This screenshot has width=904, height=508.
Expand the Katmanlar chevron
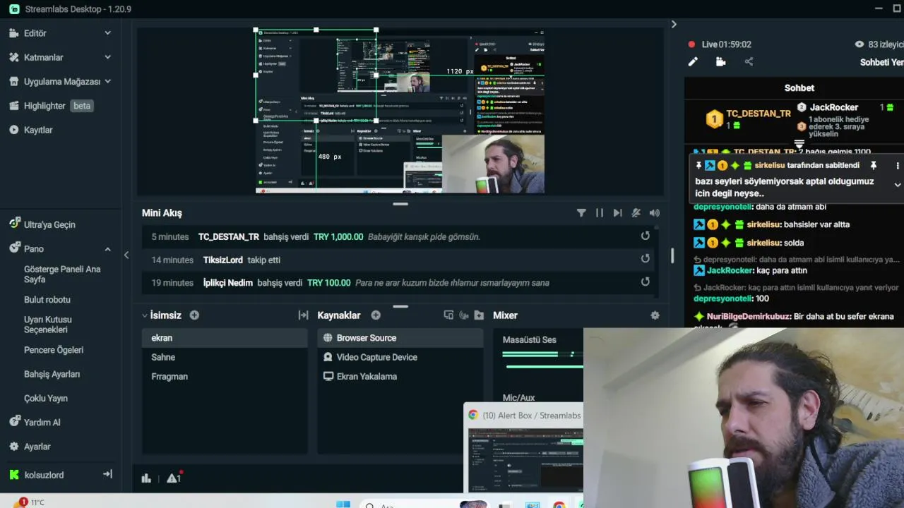pyautogui.click(x=107, y=57)
